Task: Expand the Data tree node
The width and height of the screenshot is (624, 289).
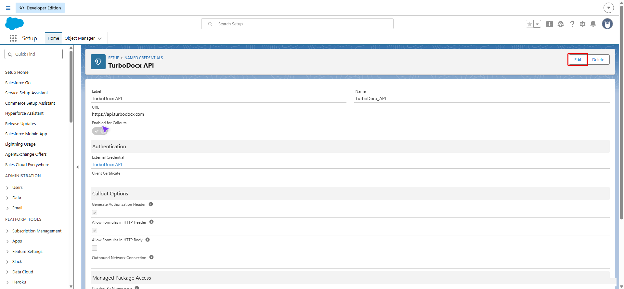Action: pyautogui.click(x=7, y=198)
